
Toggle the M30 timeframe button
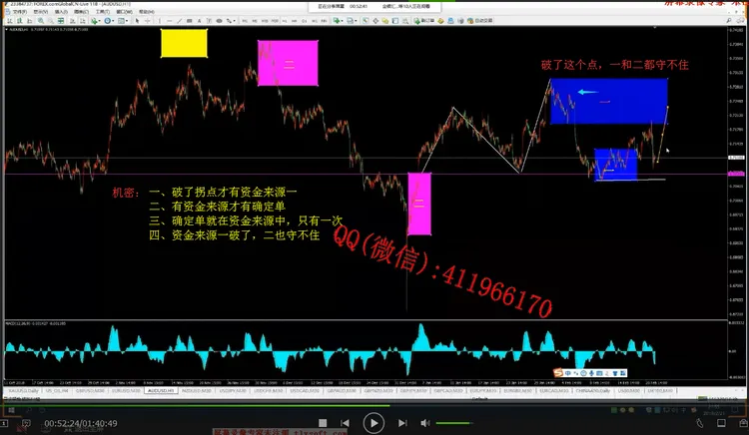275,21
